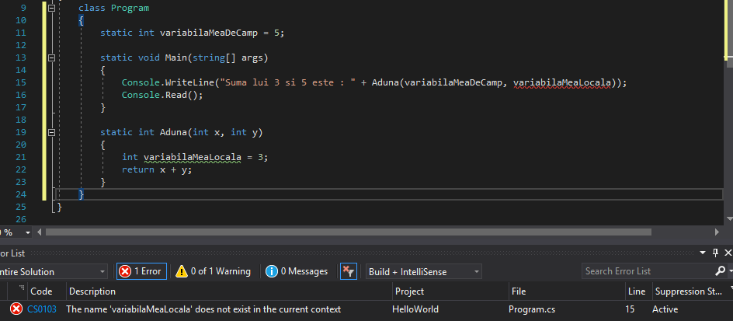This screenshot has height=321, width=733.
Task: Open the editor zoom level dropdown arrow
Action: point(28,232)
